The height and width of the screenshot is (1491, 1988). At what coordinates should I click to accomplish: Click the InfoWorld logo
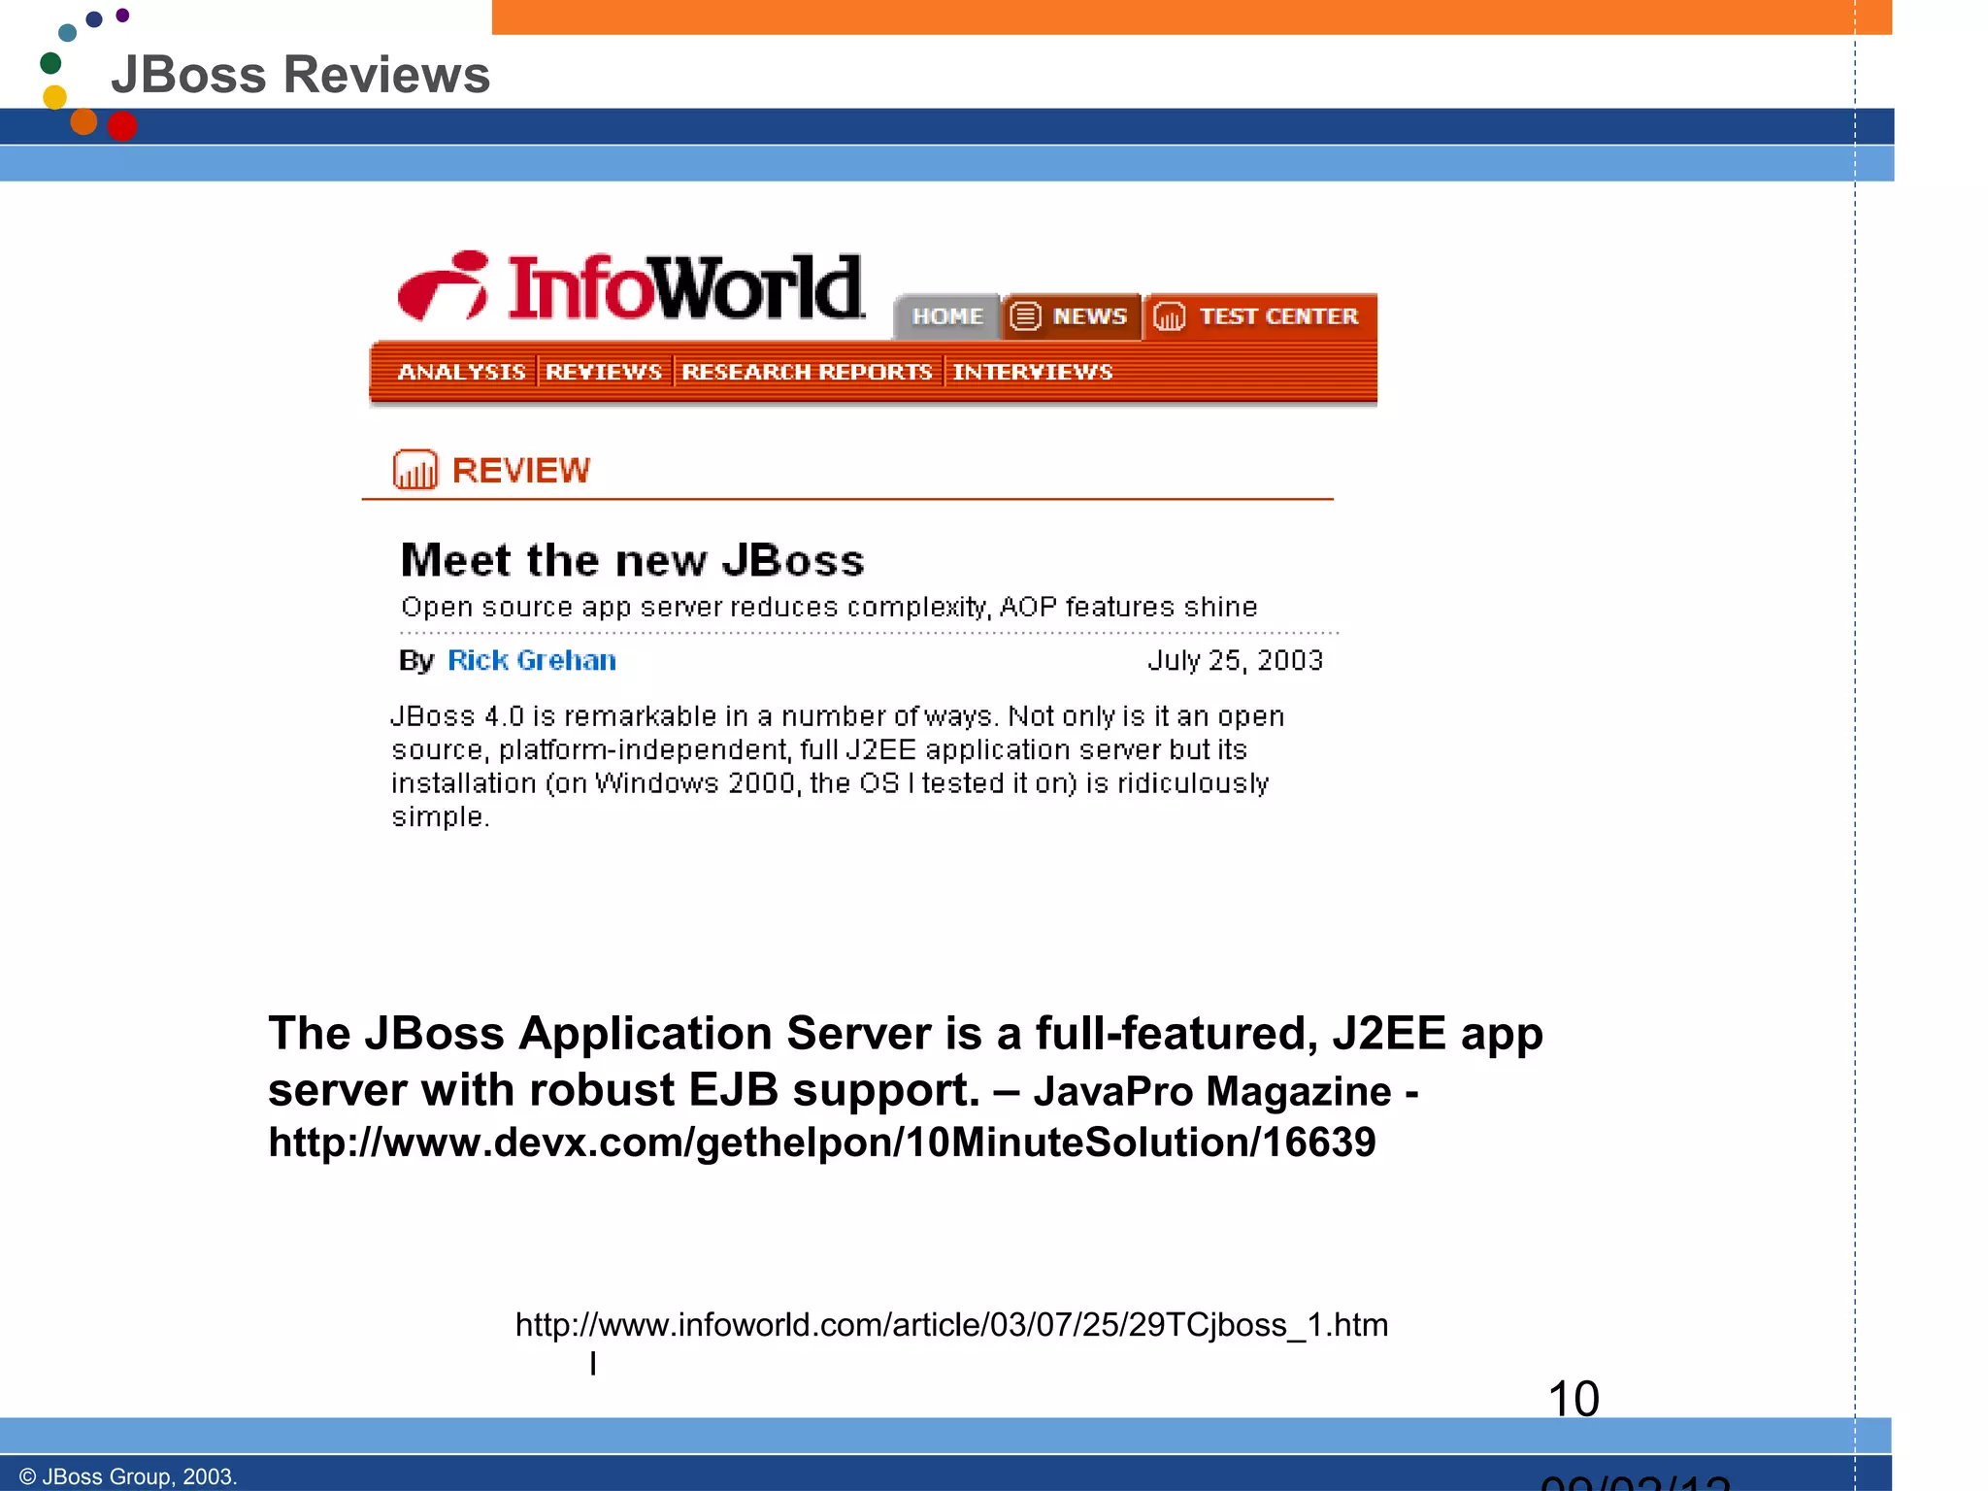pos(630,287)
